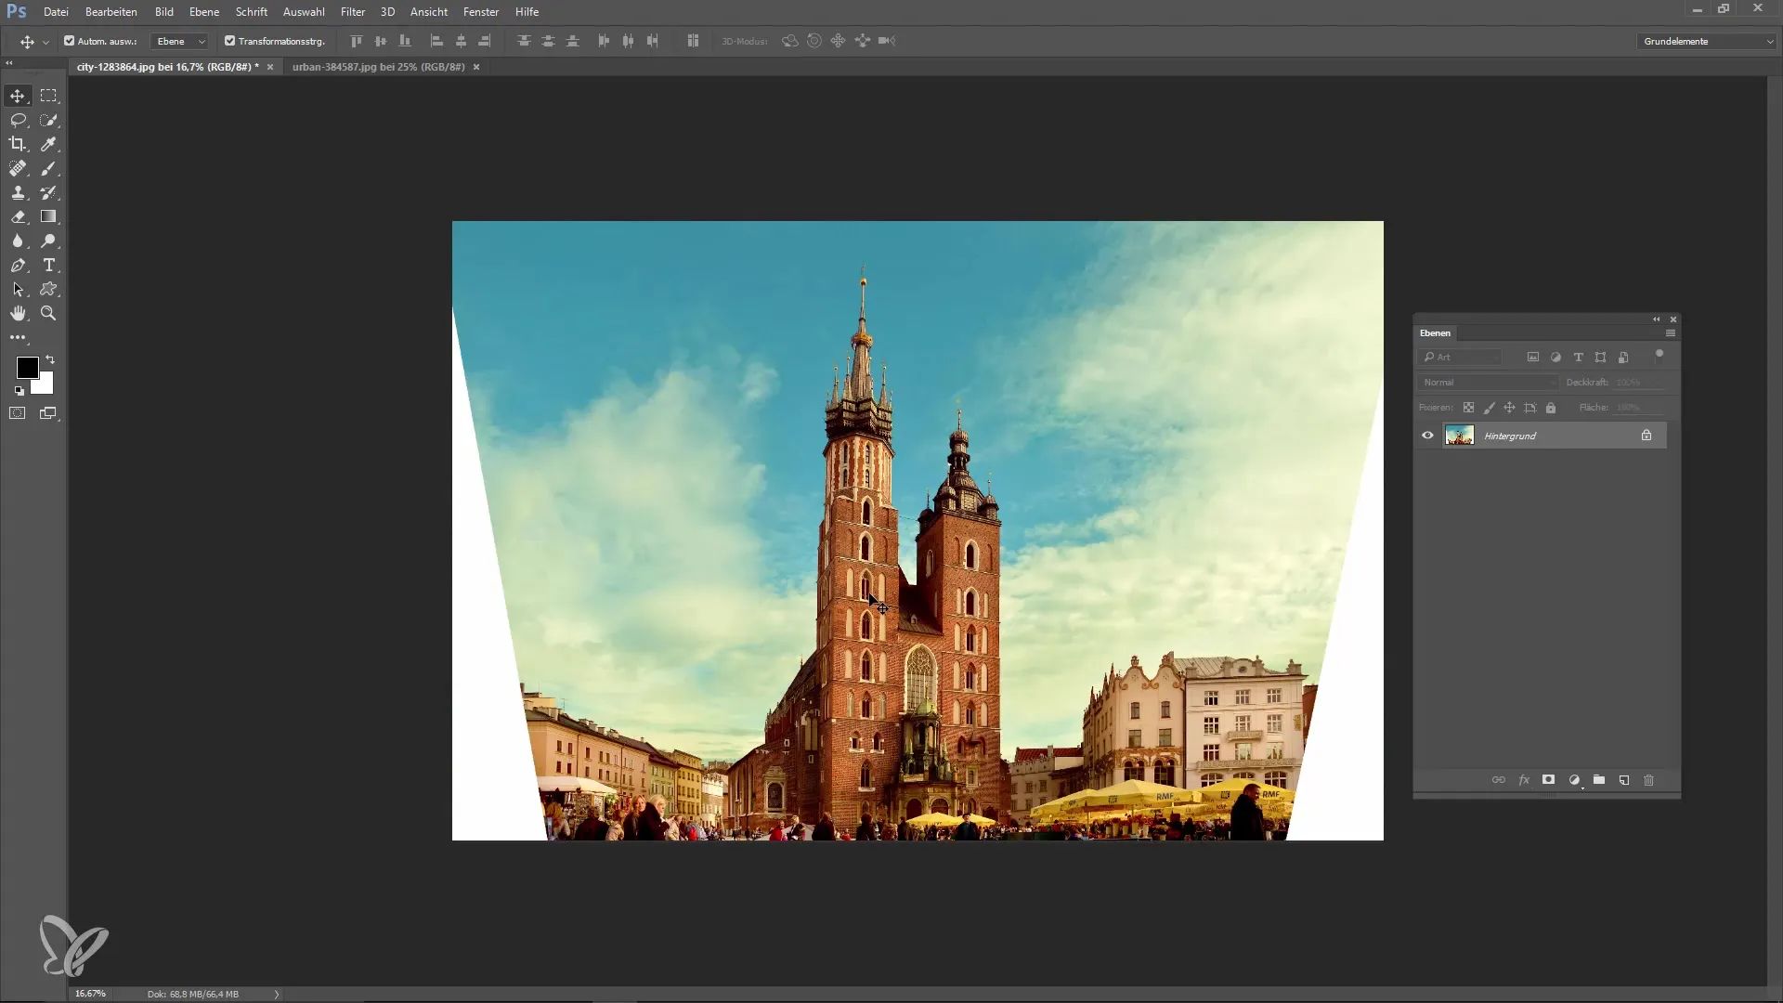Open the Filter menu
Viewport: 1783px width, 1003px height.
[x=353, y=12]
